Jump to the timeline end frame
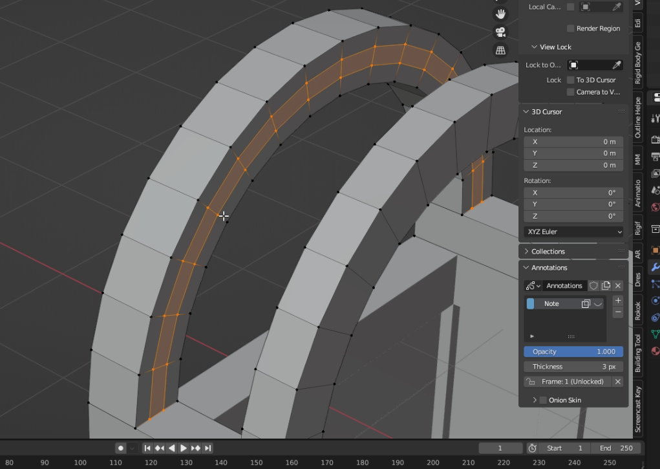Viewport: 660px width, 469px height. point(208,448)
